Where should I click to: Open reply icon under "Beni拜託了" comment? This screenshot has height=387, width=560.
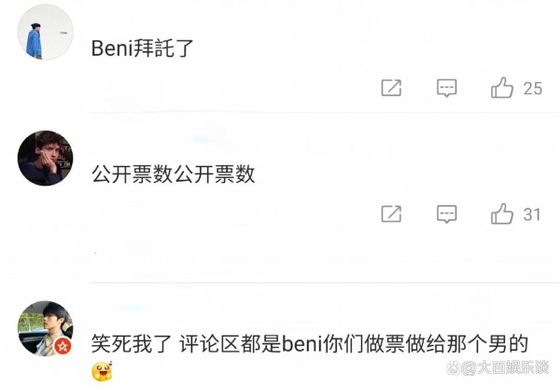click(x=447, y=88)
